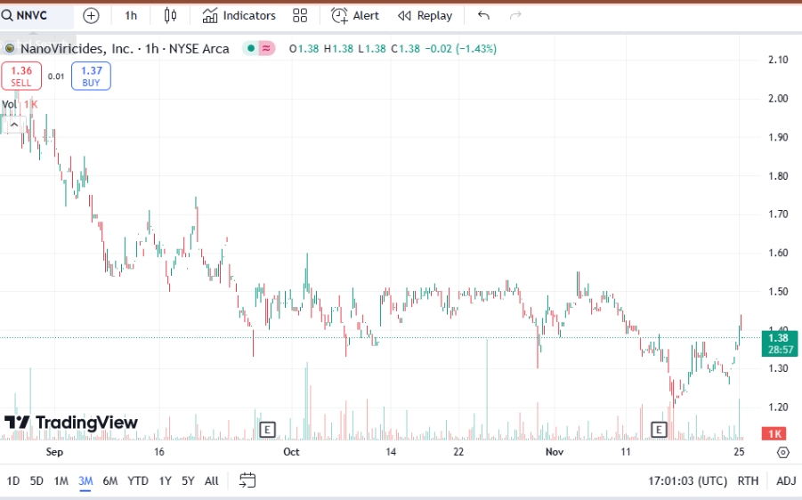Create a new Alert

355,16
